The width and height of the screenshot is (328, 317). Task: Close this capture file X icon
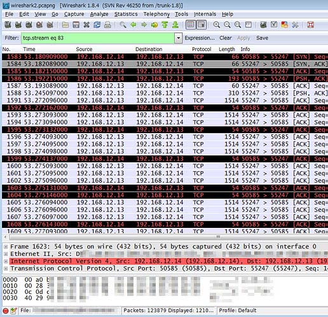tap(86, 25)
